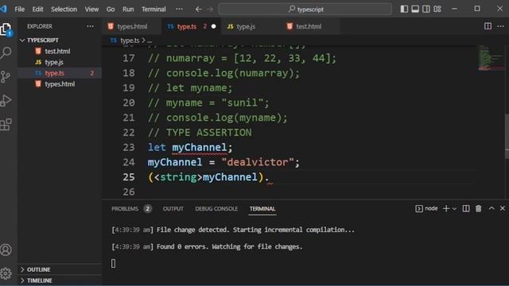Open types.html in the Explorer tree

60,84
